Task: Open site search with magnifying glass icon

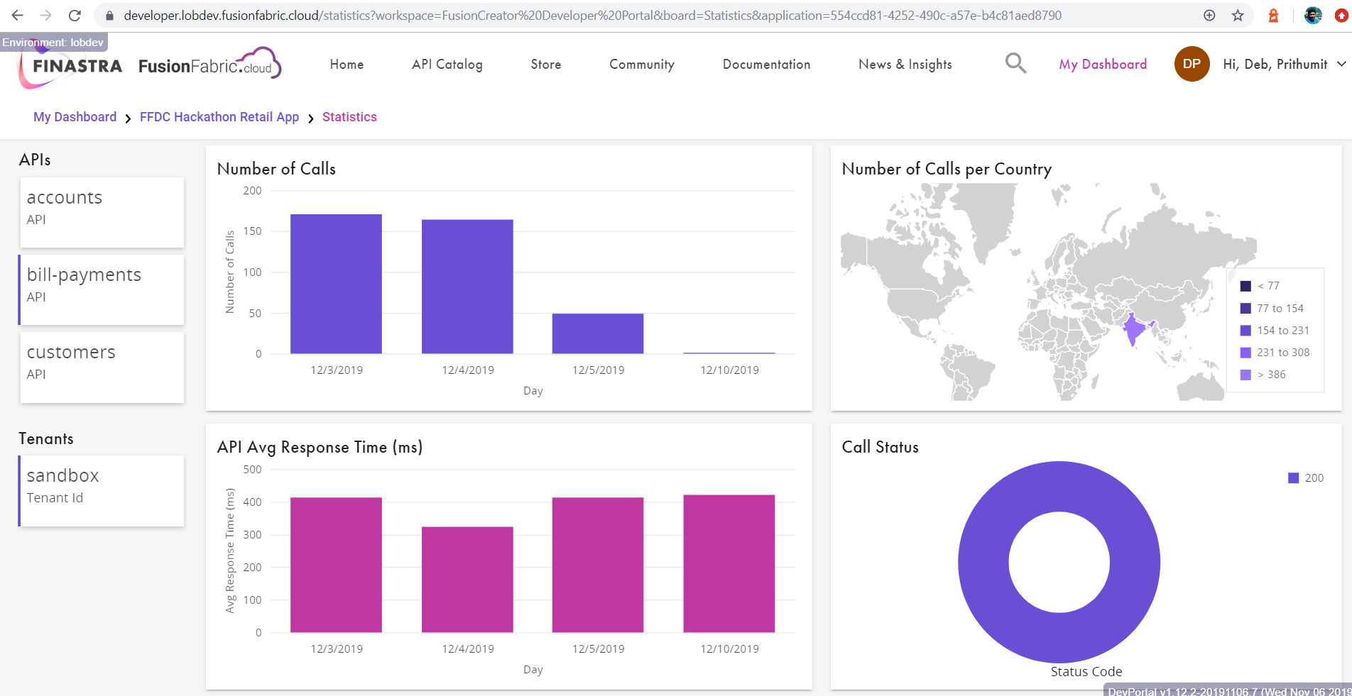Action: click(1015, 64)
